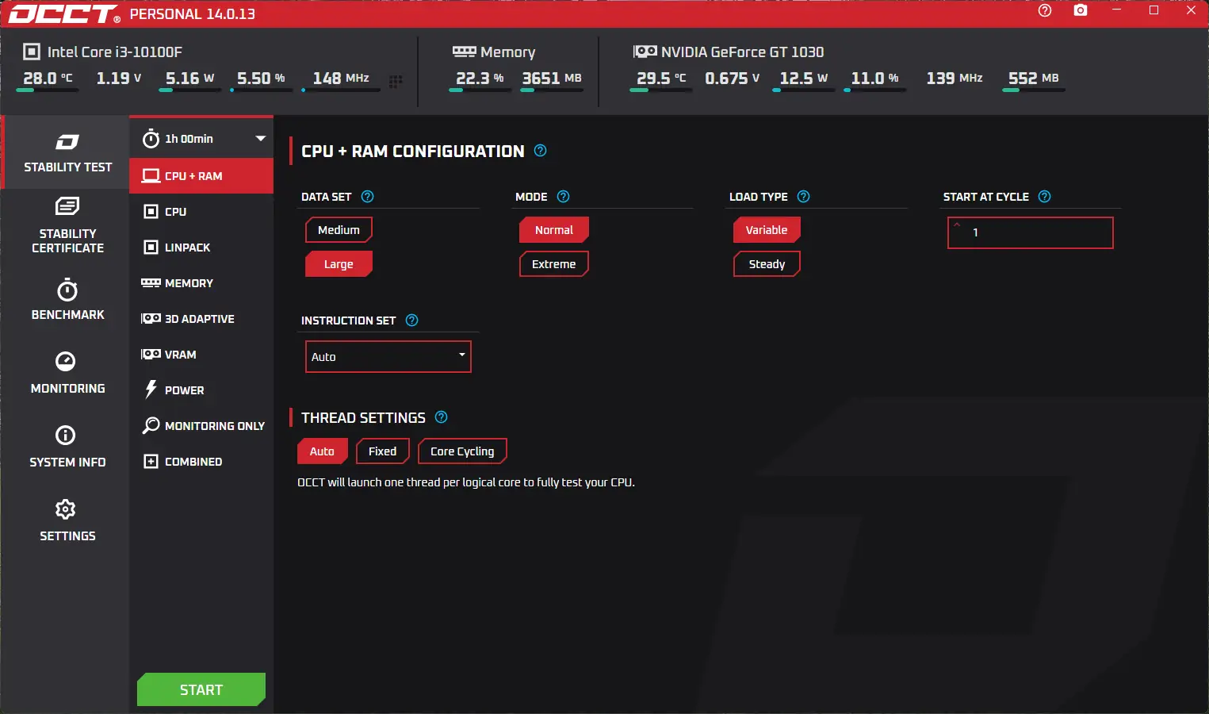Open help for CPU + RAM Configuration
Screen dimensions: 1209x714
pos(541,151)
